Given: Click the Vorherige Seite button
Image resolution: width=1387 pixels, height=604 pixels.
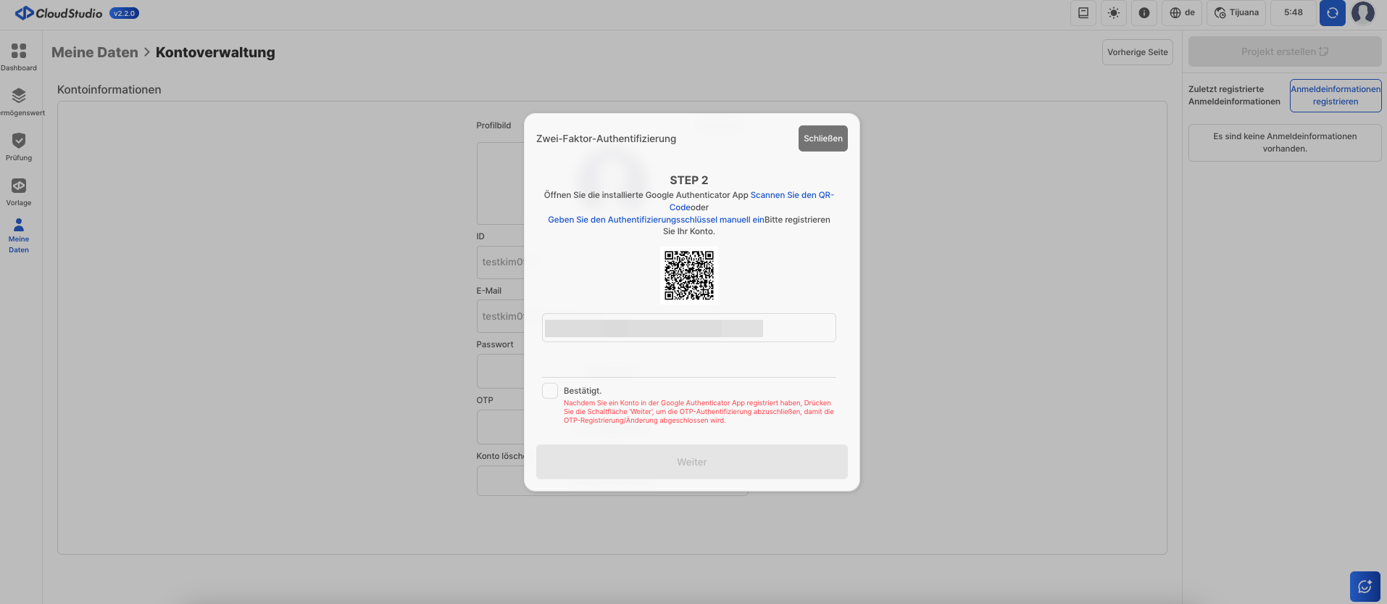Looking at the screenshot, I should 1137,52.
